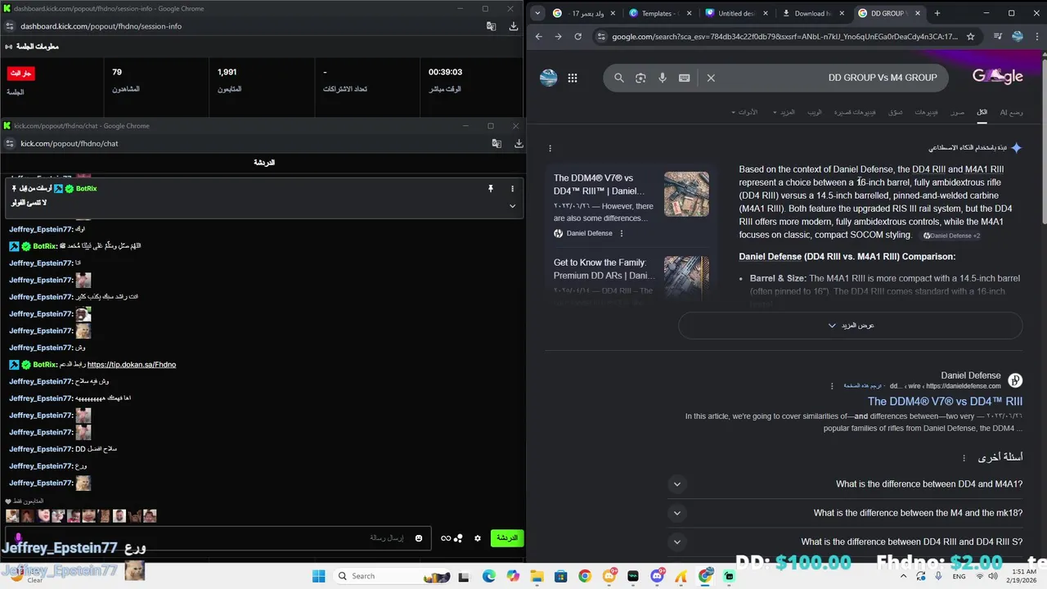Reload the Google search page
1047x589 pixels.
(x=578, y=37)
